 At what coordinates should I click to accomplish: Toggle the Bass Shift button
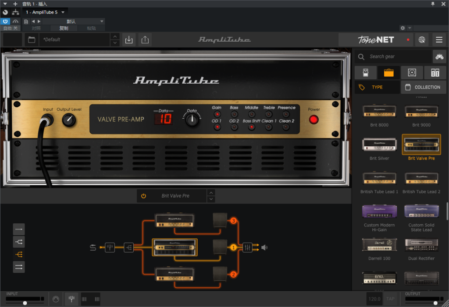click(x=251, y=127)
